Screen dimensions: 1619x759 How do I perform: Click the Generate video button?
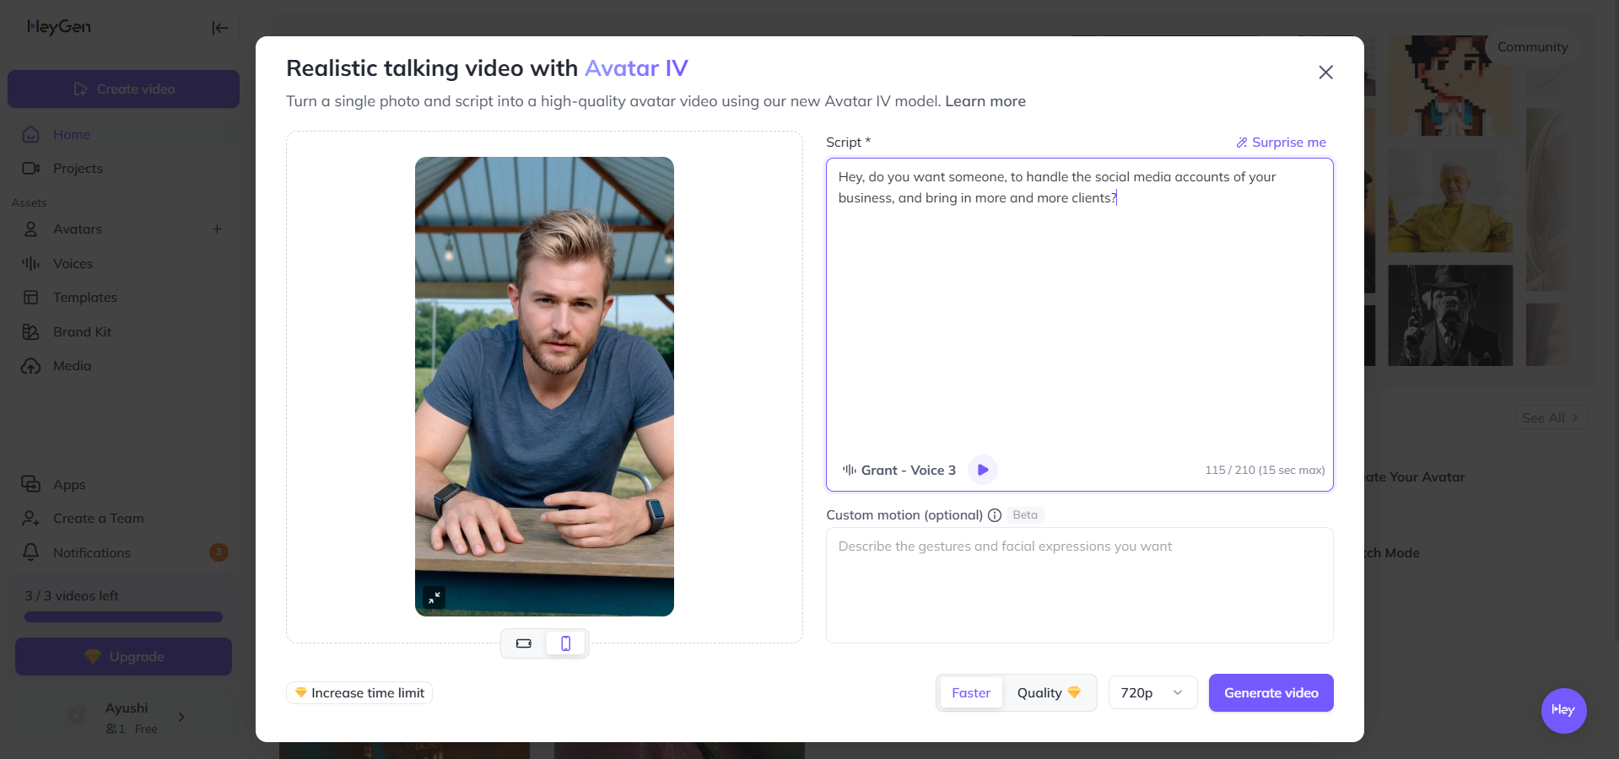[1271, 693]
